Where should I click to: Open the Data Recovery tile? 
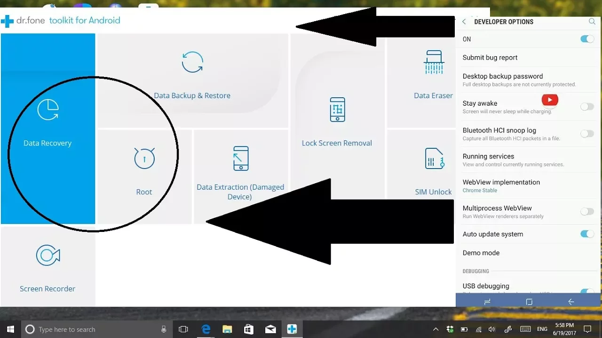[48, 128]
